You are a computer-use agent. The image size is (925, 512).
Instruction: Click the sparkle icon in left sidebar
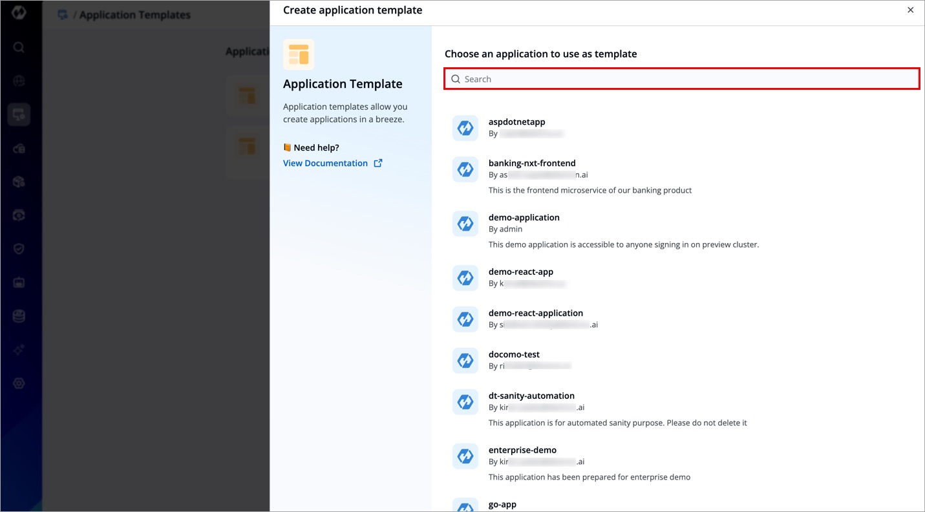pos(19,350)
